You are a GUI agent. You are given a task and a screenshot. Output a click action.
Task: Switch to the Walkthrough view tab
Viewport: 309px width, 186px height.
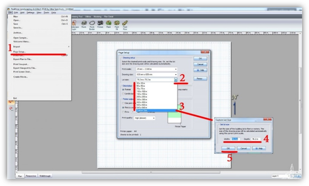pos(45,176)
